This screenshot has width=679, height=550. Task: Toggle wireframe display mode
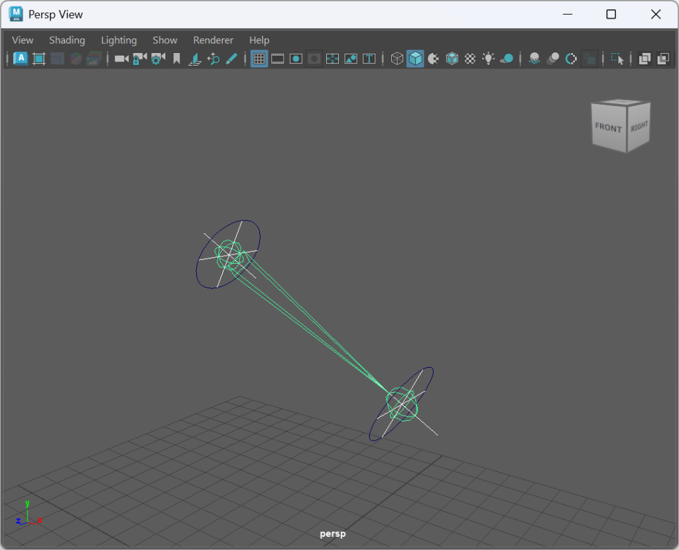pos(397,59)
